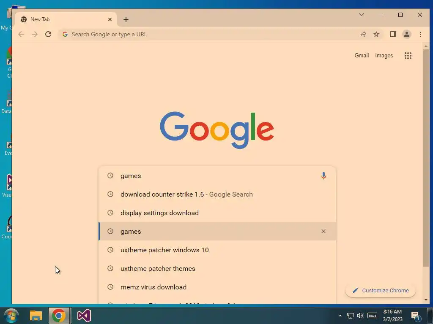The image size is (433, 324).
Task: Open the Google apps grid
Action: [x=408, y=56]
